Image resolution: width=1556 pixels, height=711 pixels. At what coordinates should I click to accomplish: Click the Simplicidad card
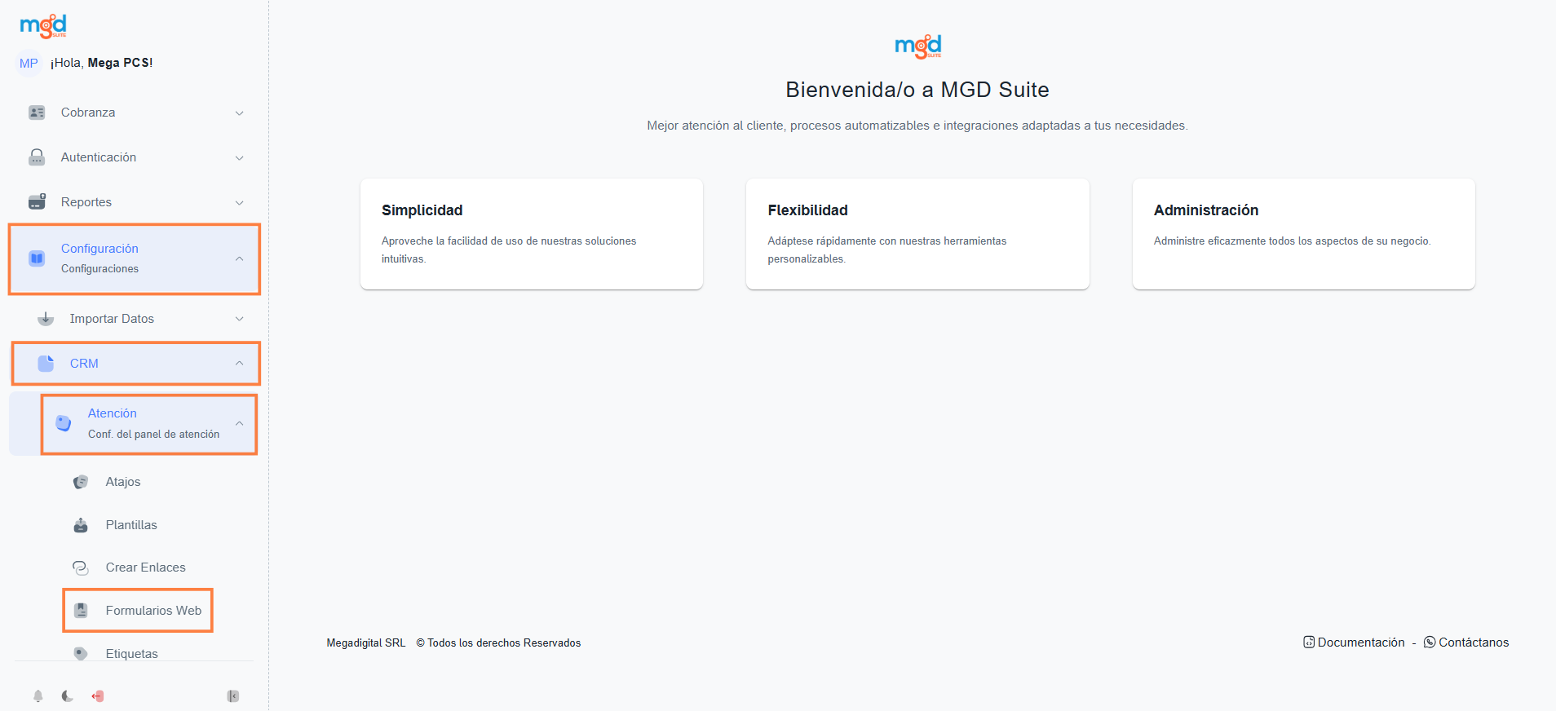pyautogui.click(x=531, y=234)
